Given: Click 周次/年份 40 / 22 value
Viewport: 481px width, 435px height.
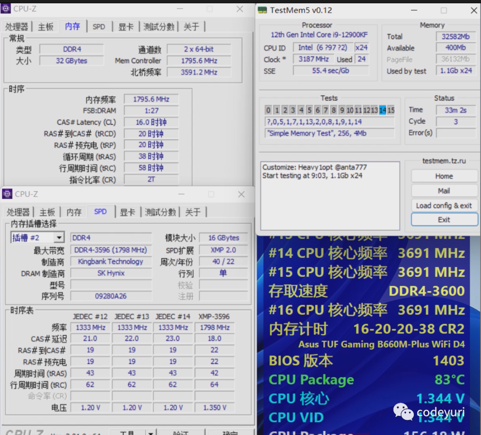Looking at the screenshot, I should pos(224,262).
